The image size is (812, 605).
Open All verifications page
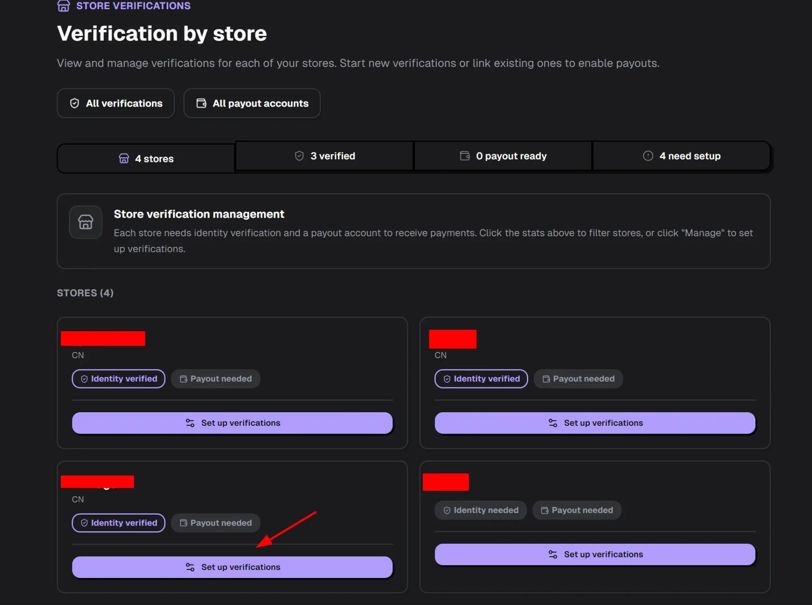pyautogui.click(x=116, y=103)
